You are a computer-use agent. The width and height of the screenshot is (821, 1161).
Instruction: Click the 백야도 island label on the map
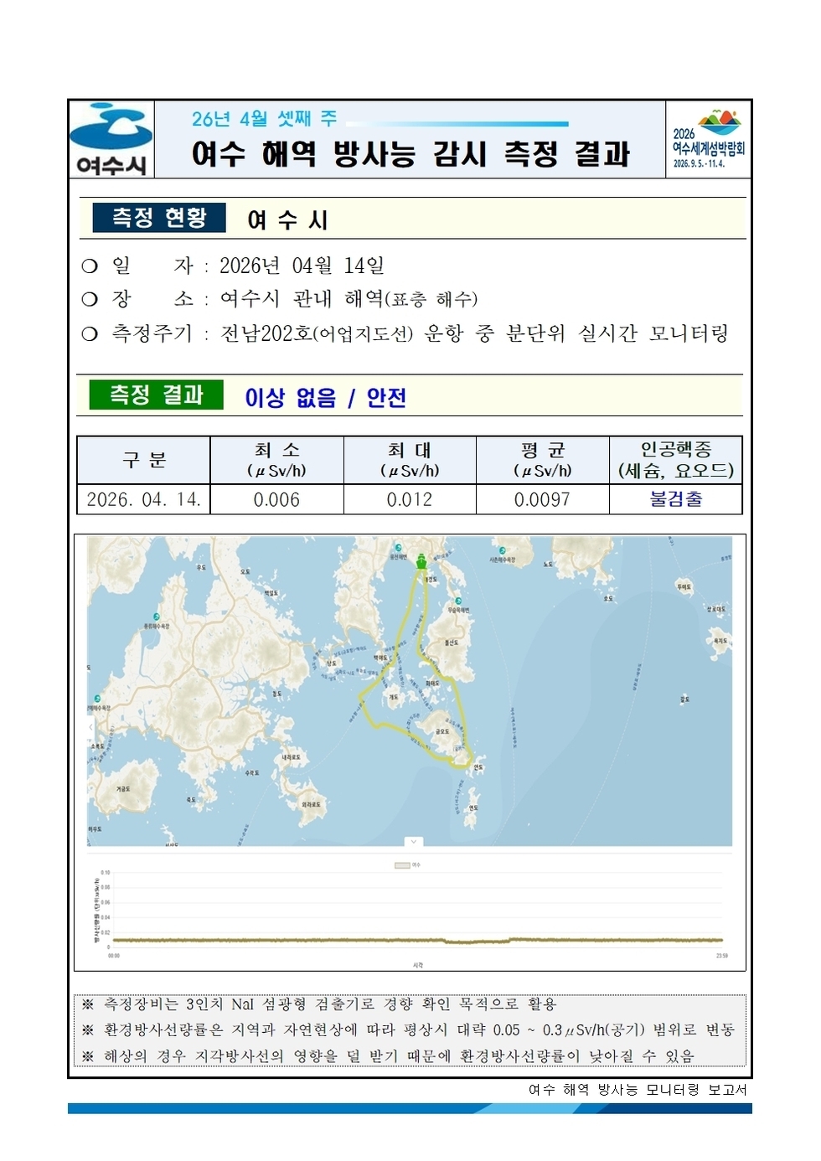[x=381, y=658]
